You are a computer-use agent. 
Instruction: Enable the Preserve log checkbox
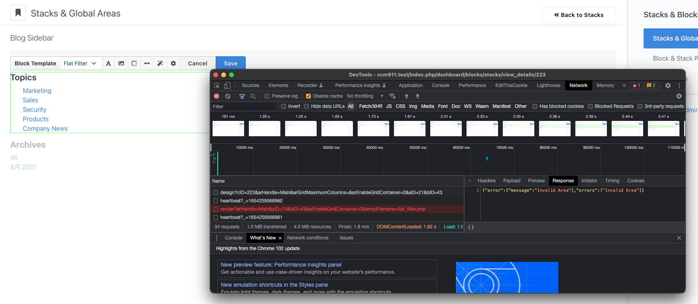pyautogui.click(x=267, y=96)
